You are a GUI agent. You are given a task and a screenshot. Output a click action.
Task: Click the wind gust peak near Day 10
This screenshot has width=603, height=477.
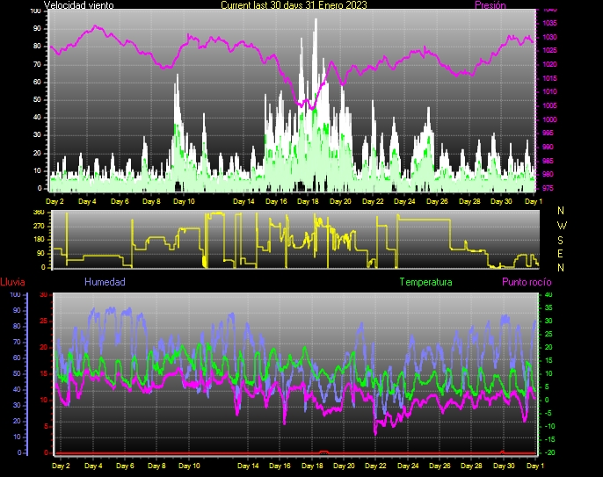click(178, 76)
